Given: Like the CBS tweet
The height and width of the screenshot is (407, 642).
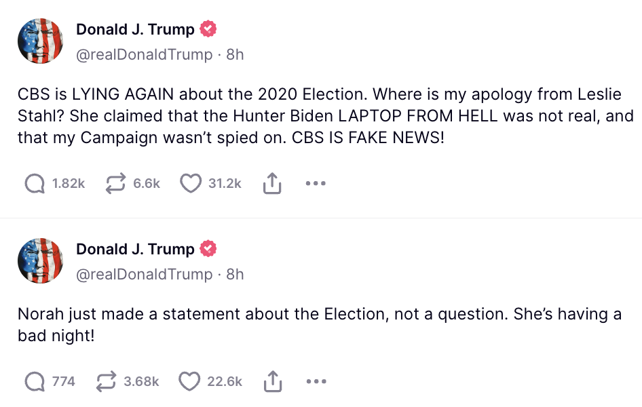Looking at the screenshot, I should [x=191, y=182].
